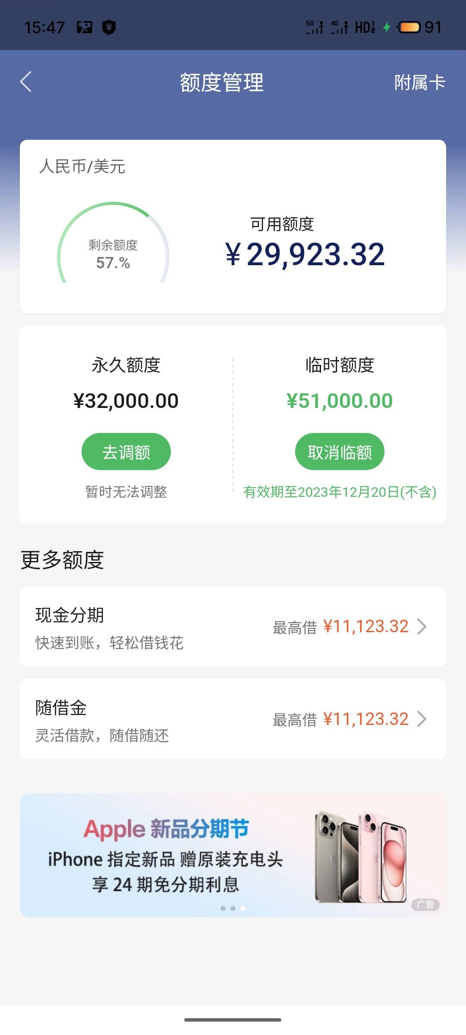Screen dimensions: 466x1035
Task: Tap the iPhone image in the ad banner
Action: 361,856
